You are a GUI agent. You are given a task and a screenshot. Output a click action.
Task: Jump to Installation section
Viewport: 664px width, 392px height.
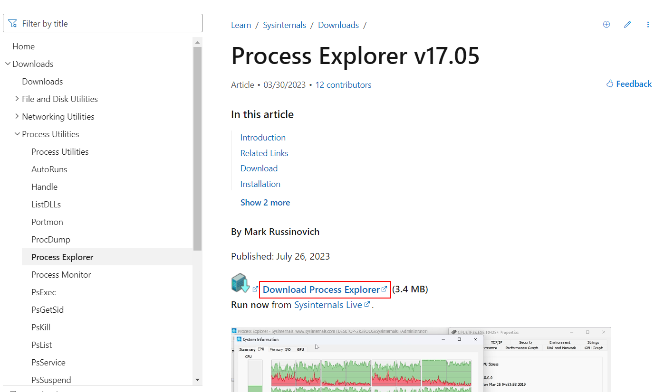tap(260, 184)
